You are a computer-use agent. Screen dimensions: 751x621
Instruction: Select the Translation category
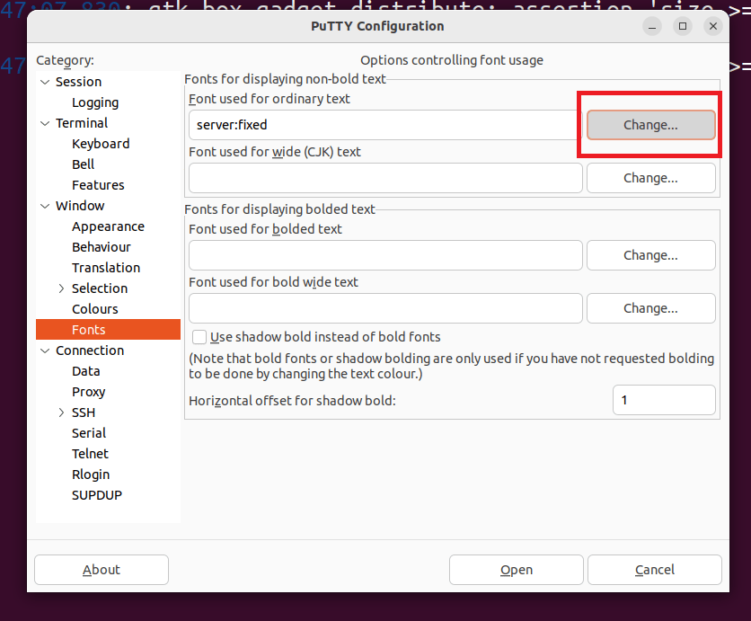(106, 268)
